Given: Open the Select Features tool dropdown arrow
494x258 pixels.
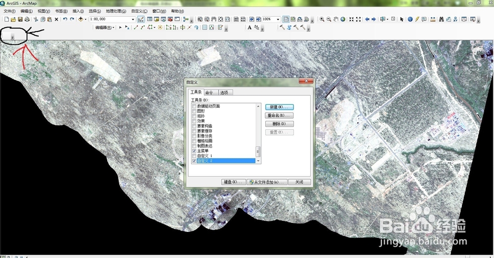Looking at the screenshot, I should click(x=387, y=19).
